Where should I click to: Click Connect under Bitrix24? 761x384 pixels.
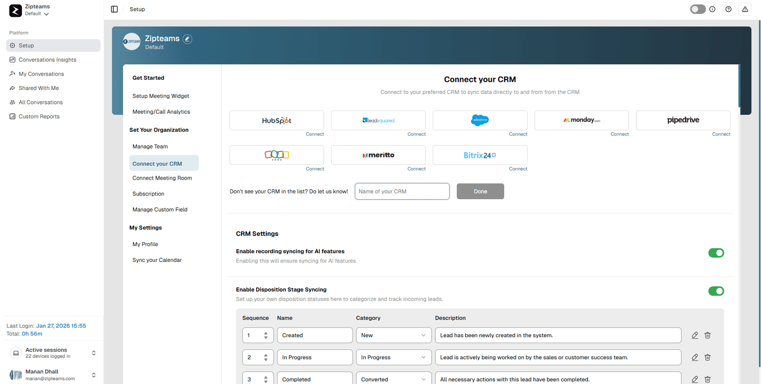coord(518,169)
